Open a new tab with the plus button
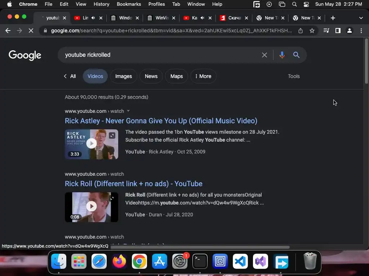 [x=333, y=18]
